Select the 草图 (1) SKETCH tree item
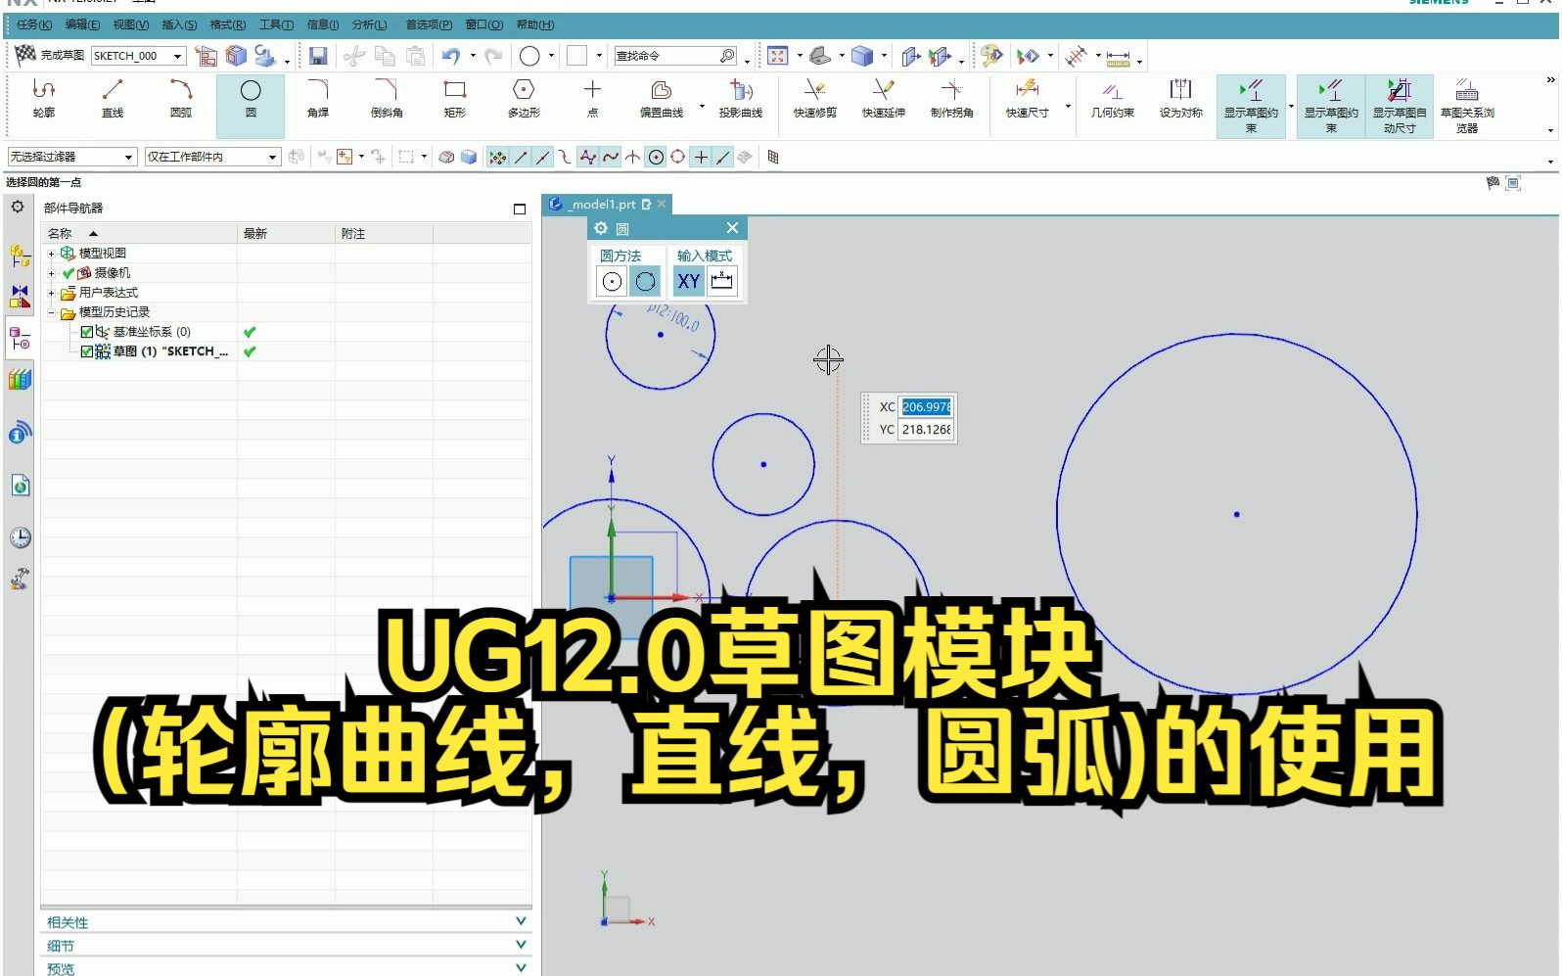Screen dimensions: 1562x976 coord(170,351)
